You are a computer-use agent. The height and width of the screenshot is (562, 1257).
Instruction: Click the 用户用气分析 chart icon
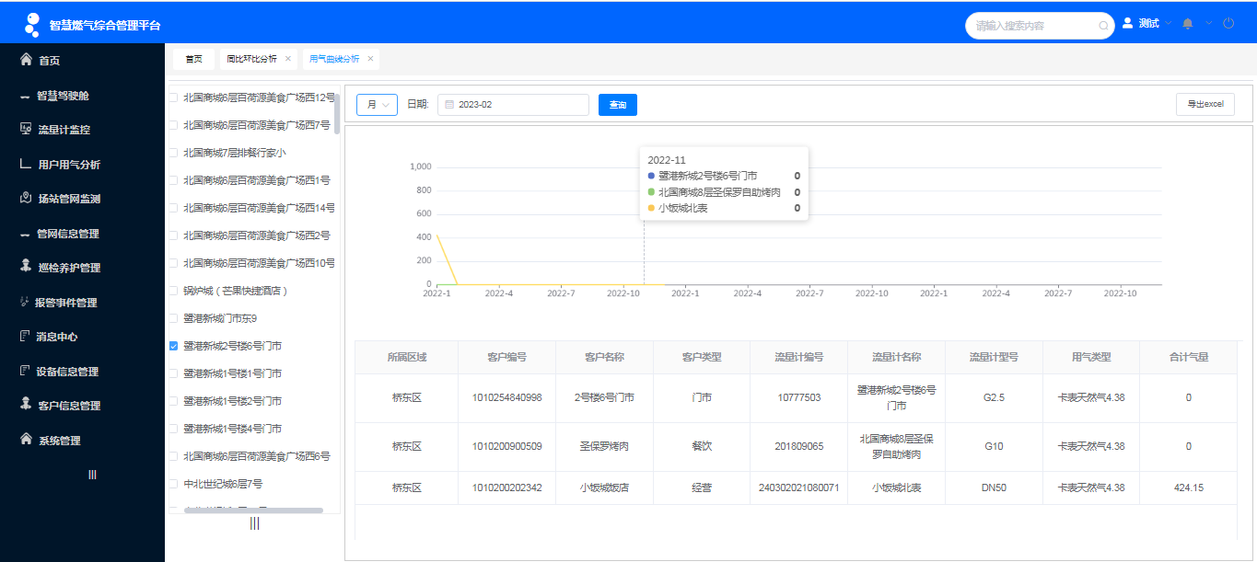(26, 164)
